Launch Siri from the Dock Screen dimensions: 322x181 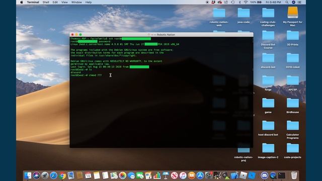coord(37,175)
